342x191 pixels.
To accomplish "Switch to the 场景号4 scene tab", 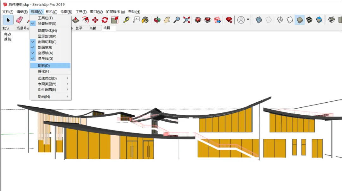I will [23, 28].
